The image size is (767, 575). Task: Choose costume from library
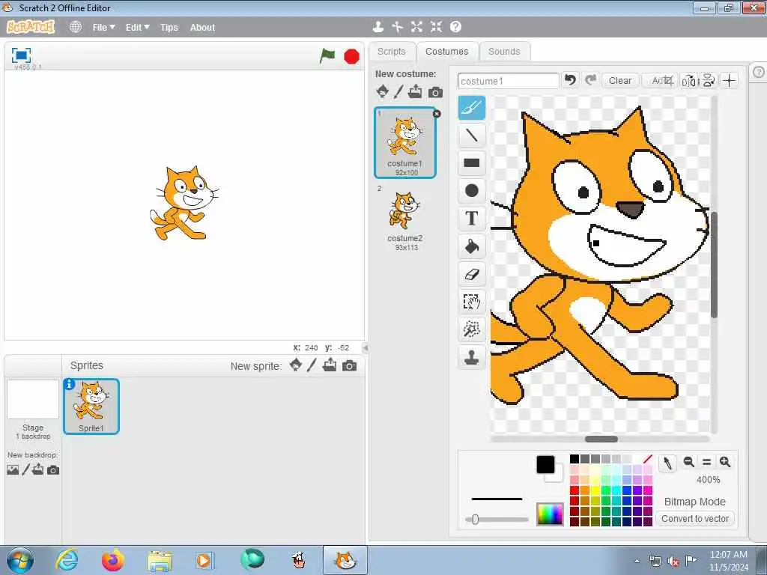[x=383, y=91]
